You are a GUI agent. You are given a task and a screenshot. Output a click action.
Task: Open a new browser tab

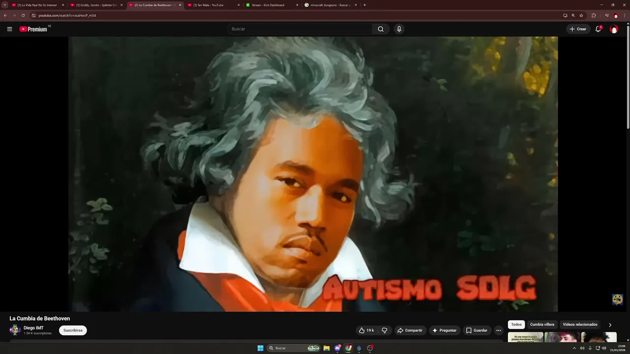364,5
